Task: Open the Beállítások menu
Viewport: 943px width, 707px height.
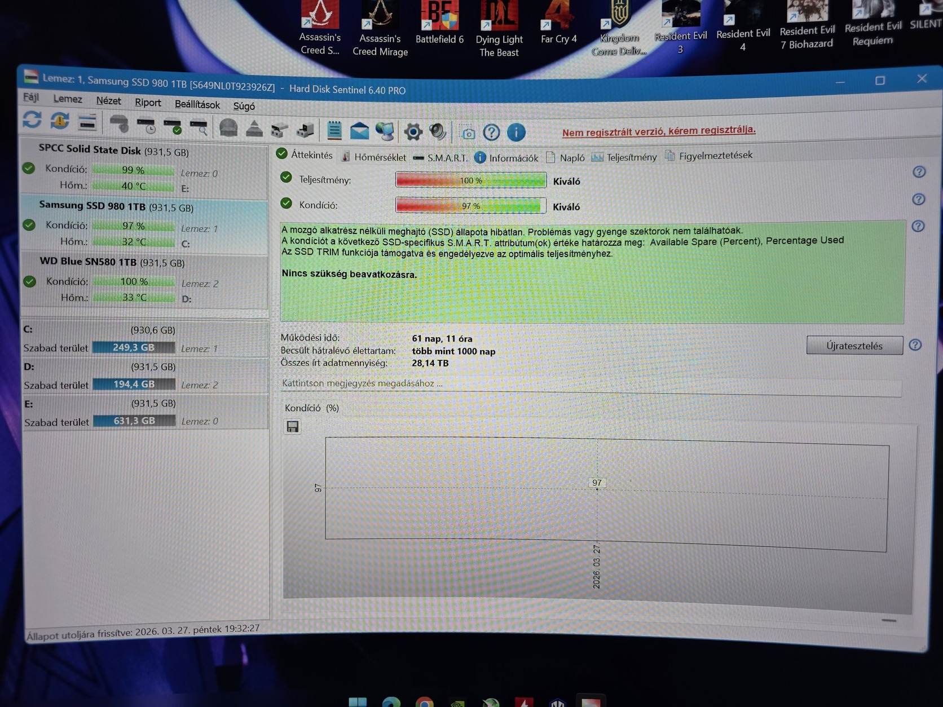Action: tap(197, 104)
